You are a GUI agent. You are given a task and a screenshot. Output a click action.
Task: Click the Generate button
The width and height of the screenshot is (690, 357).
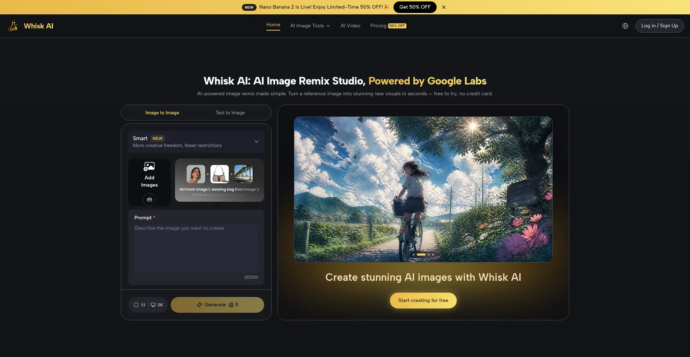point(217,305)
